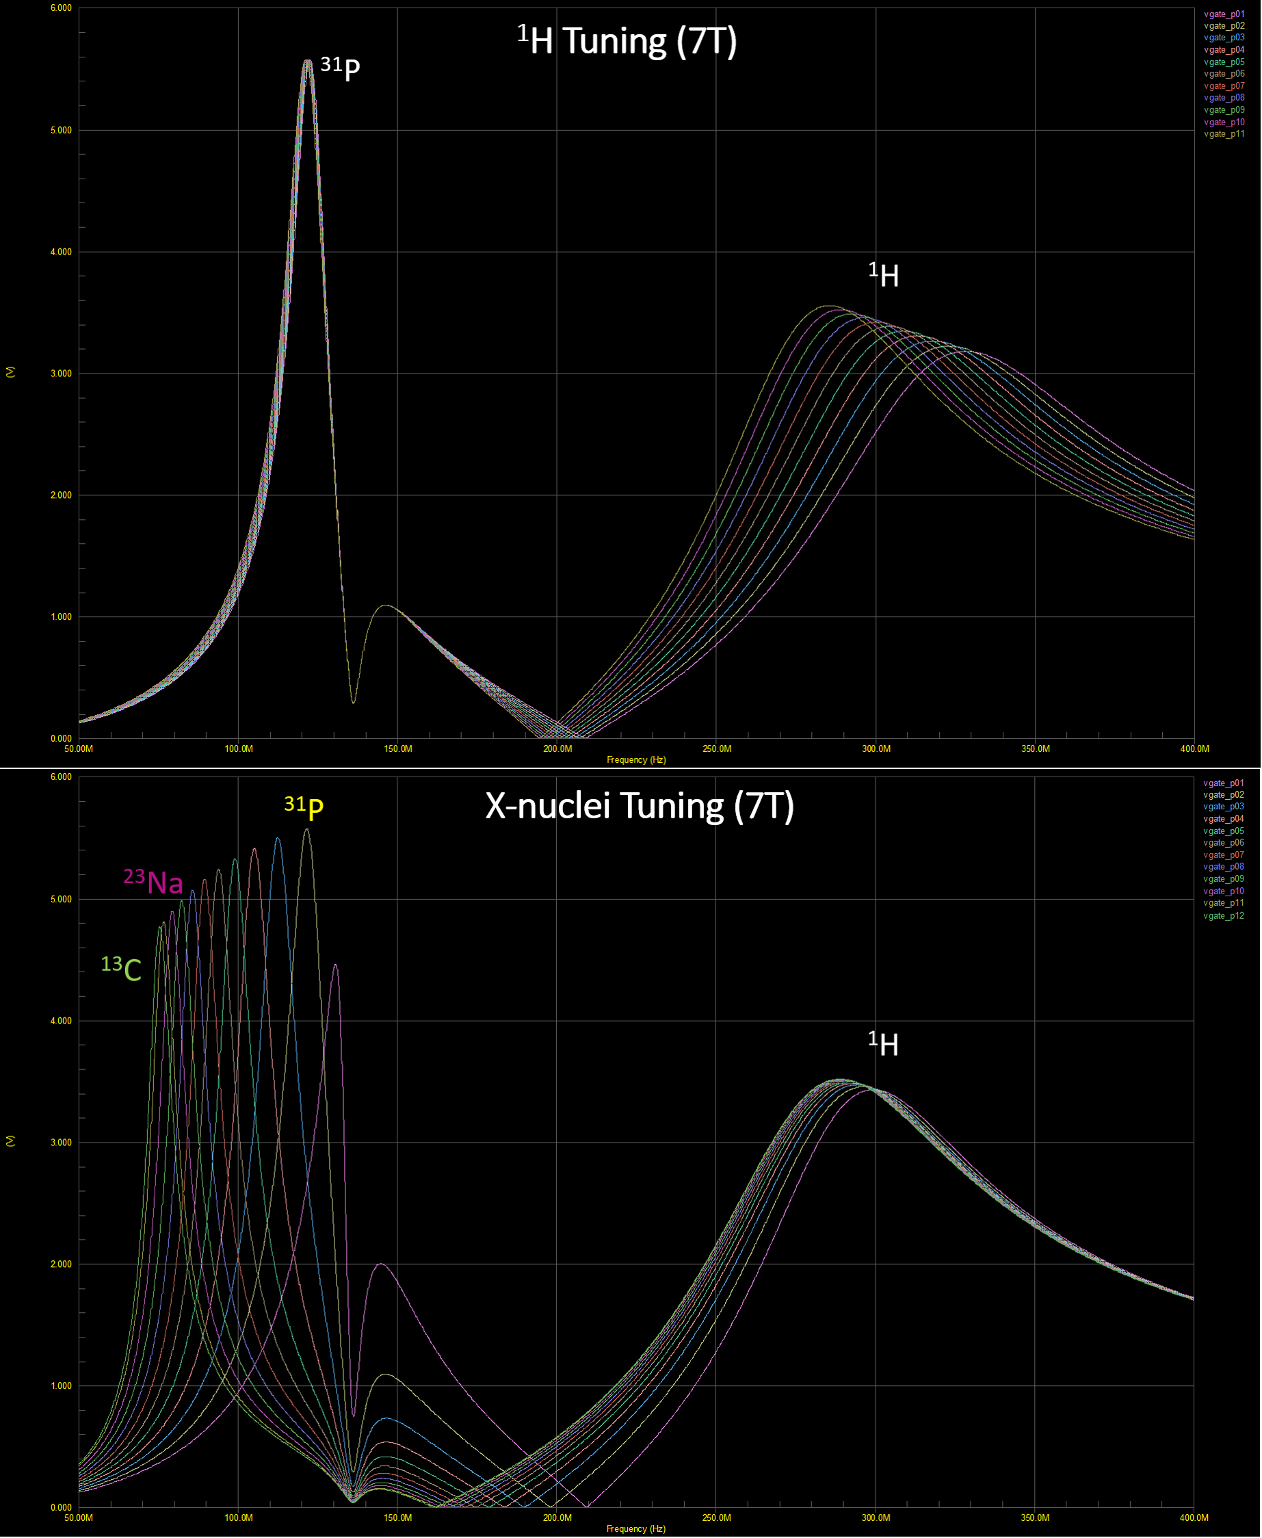
Task: Click the '1H Tuning (7T)' plot title
Action: point(627,41)
